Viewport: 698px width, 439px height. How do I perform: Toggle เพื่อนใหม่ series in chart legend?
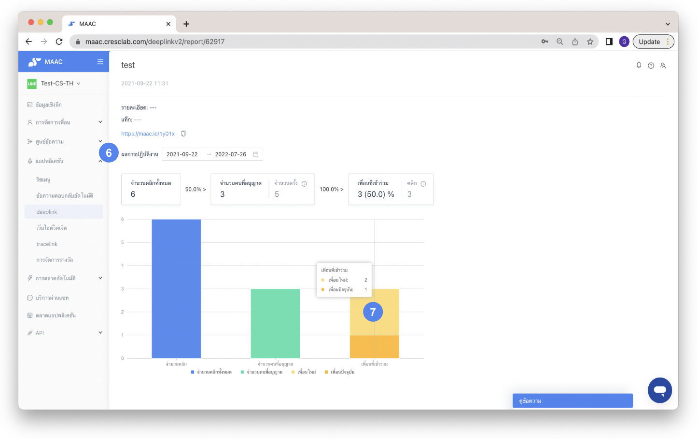point(304,372)
